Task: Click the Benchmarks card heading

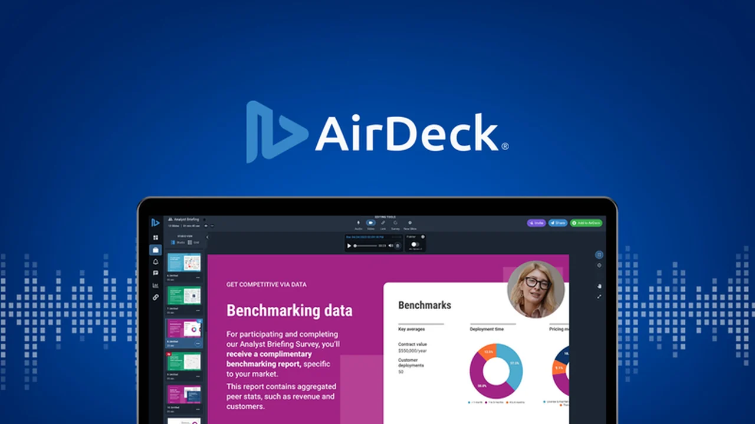Action: click(x=425, y=305)
